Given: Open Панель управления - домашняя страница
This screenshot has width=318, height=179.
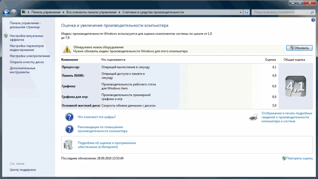Looking at the screenshot, I should tap(25, 25).
